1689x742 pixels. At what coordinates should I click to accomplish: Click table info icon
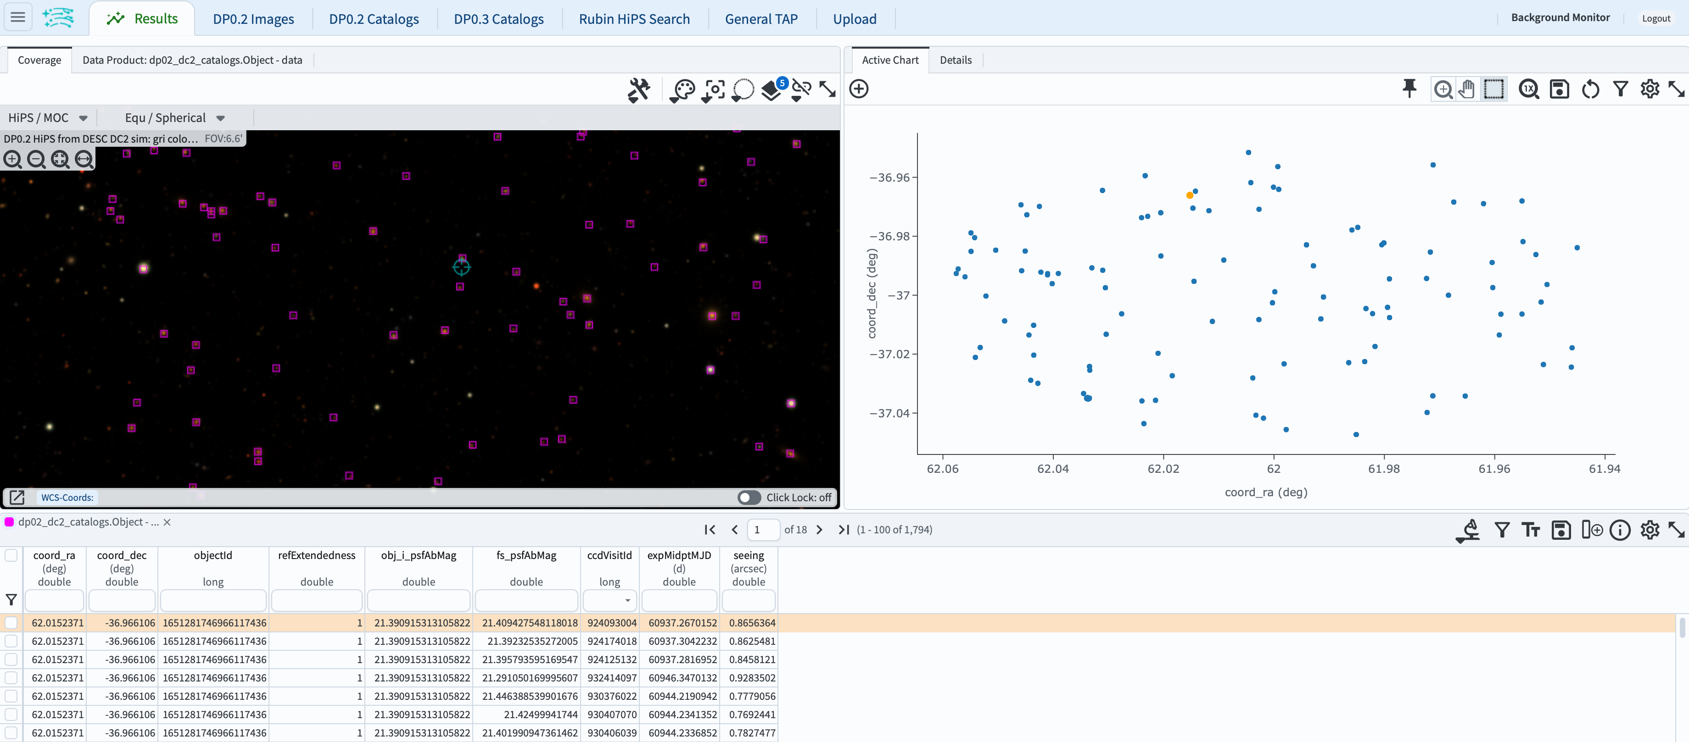click(x=1620, y=530)
